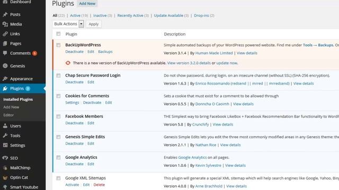Deactivate the BackUpWordPress plugin
The height and width of the screenshot is (190, 339).
[74, 52]
